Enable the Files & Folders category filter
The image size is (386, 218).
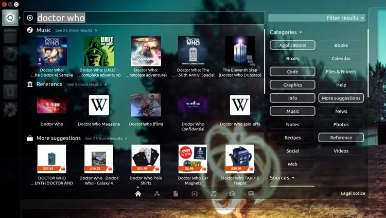point(341,72)
